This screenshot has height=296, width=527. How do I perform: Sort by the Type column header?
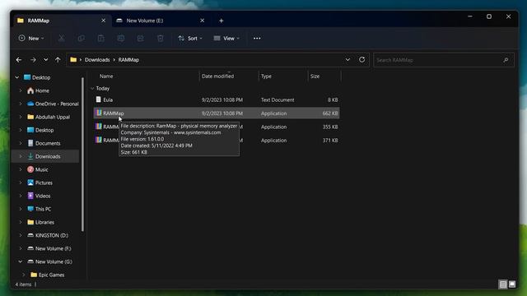pyautogui.click(x=266, y=76)
